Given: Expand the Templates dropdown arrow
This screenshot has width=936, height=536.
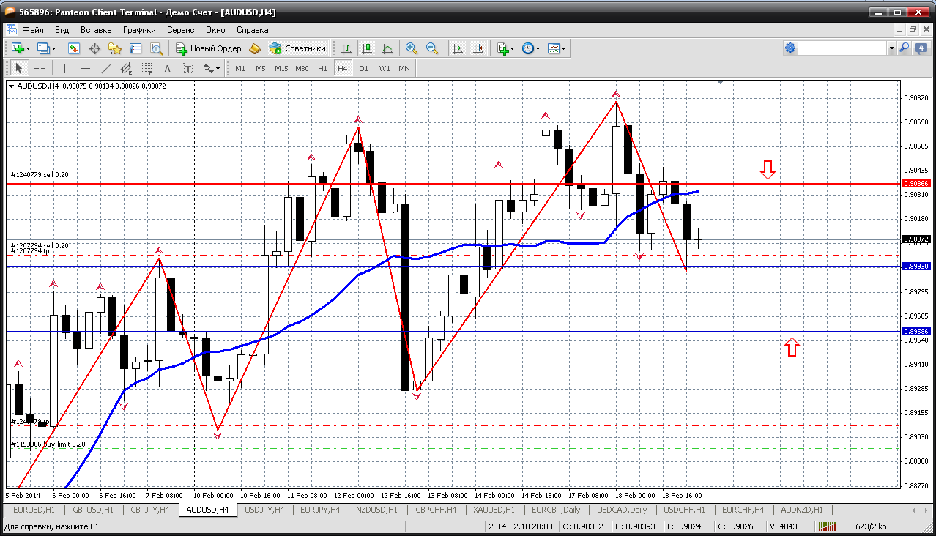Looking at the screenshot, I should tap(565, 48).
